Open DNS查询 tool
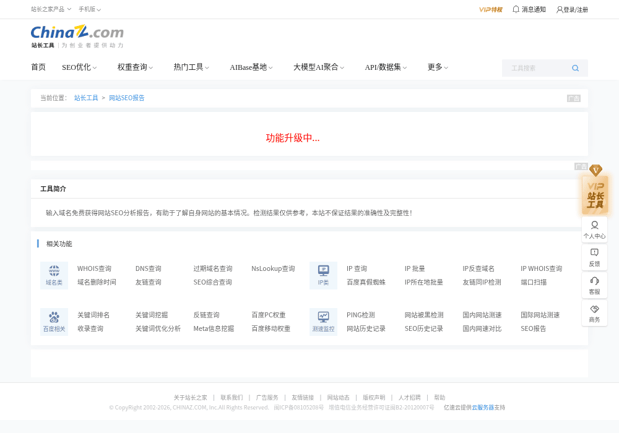619x433 pixels. (x=149, y=268)
